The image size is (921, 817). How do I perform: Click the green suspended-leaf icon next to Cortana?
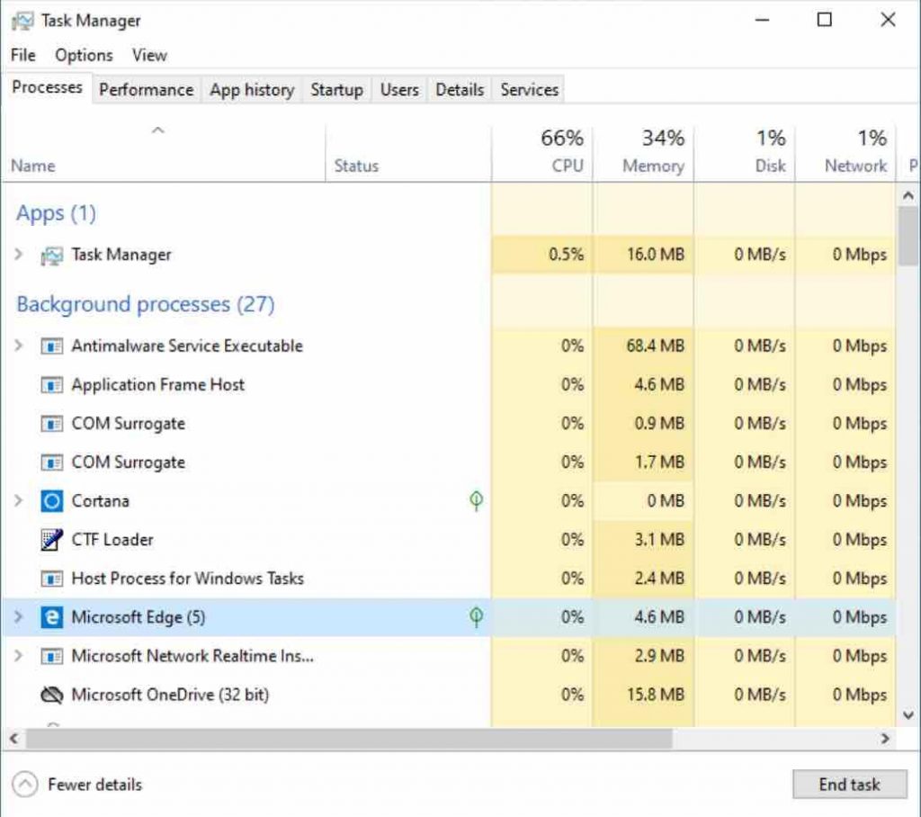pos(476,500)
